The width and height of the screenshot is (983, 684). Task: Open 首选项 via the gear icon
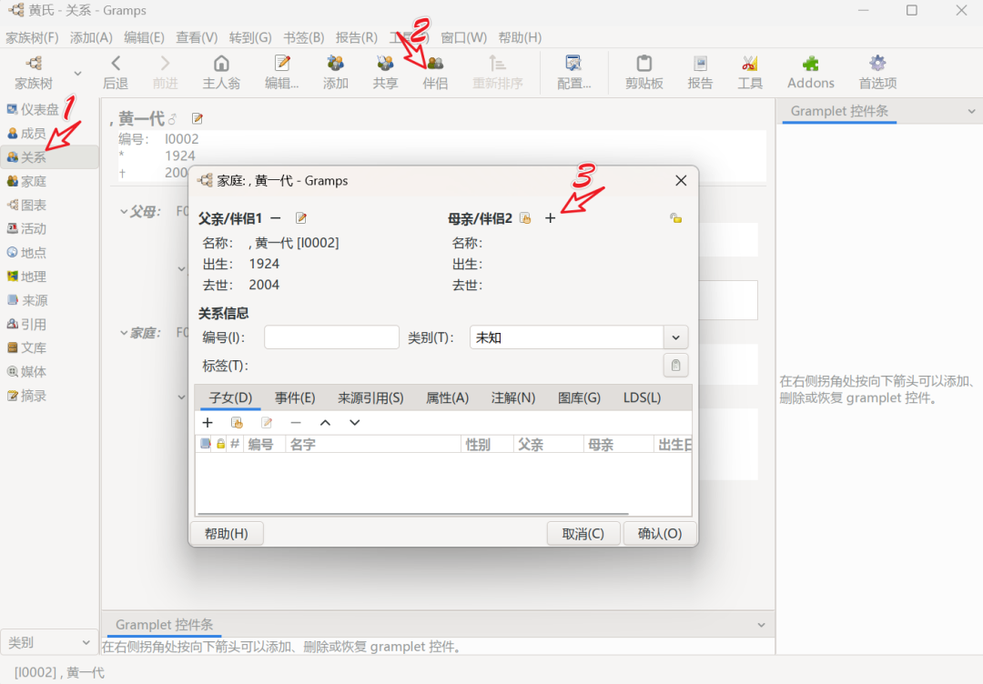click(877, 72)
